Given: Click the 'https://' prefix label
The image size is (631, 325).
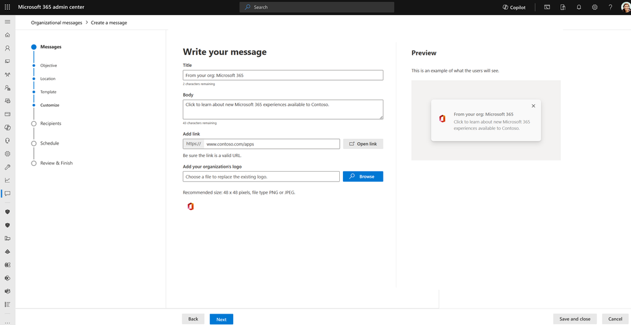Looking at the screenshot, I should pos(193,144).
